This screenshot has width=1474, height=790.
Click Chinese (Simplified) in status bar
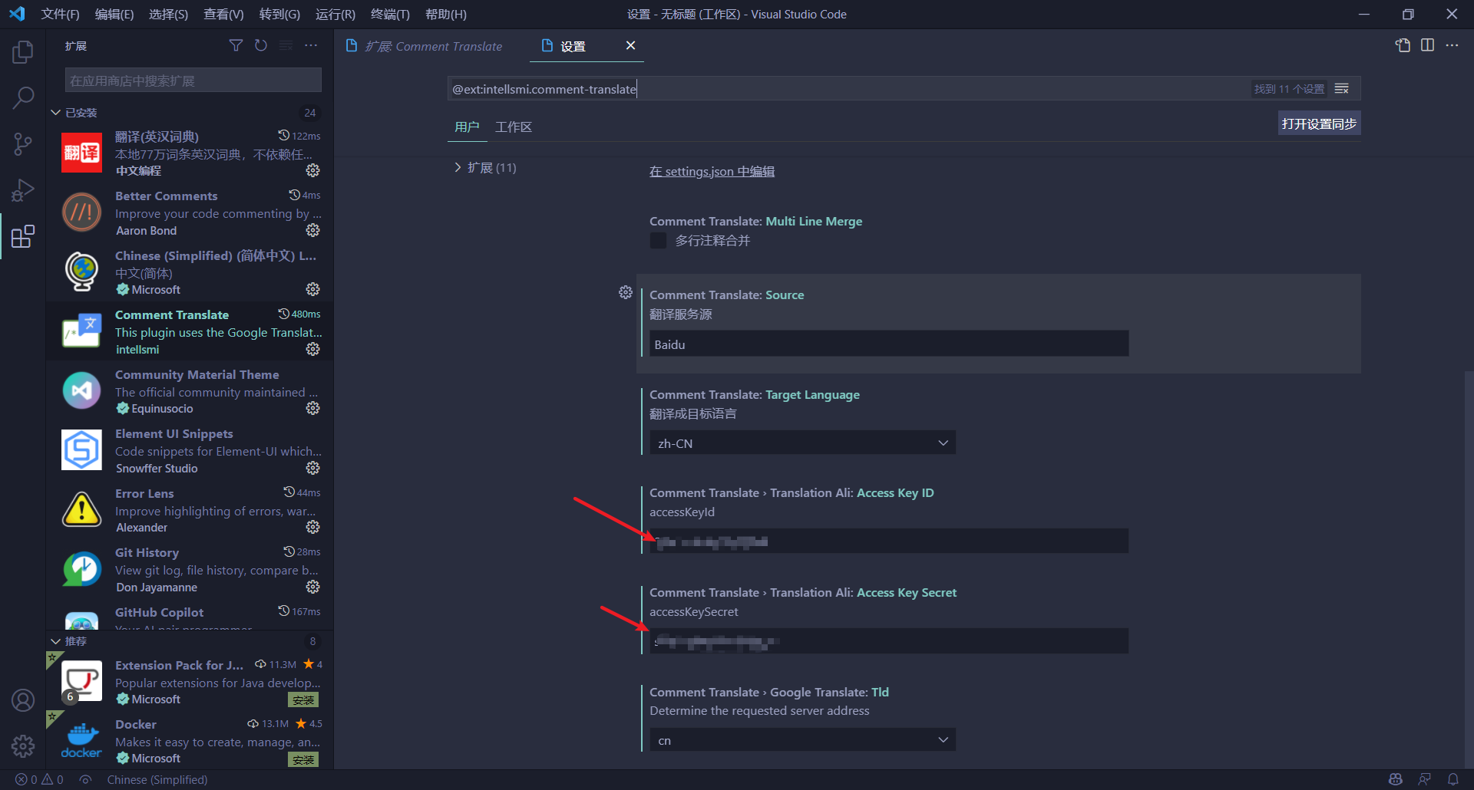point(157,779)
